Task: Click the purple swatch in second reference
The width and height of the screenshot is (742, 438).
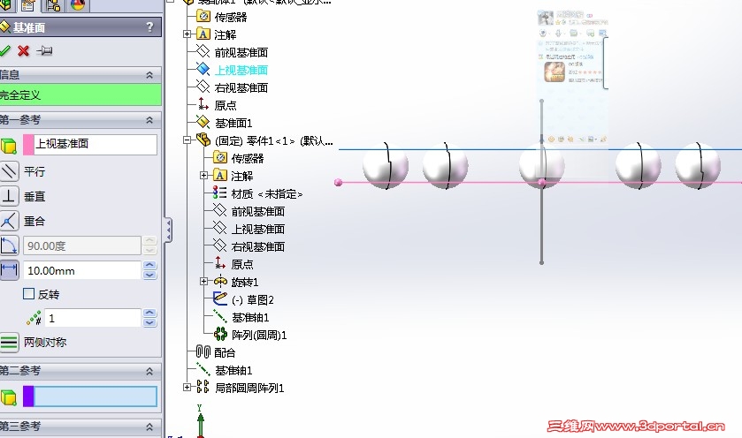Action: pyautogui.click(x=28, y=396)
